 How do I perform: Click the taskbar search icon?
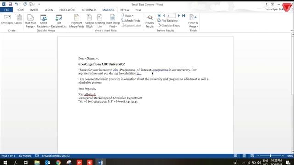[x=16, y=162]
